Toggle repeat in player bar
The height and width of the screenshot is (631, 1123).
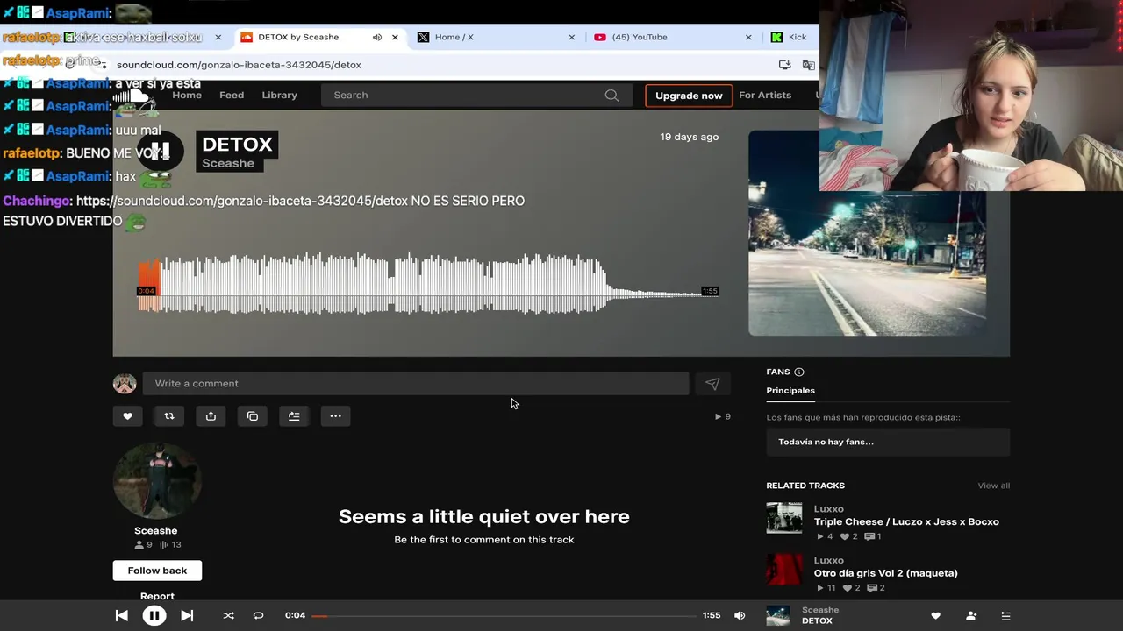[x=258, y=615]
